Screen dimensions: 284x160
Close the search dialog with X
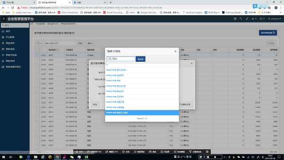[175, 52]
